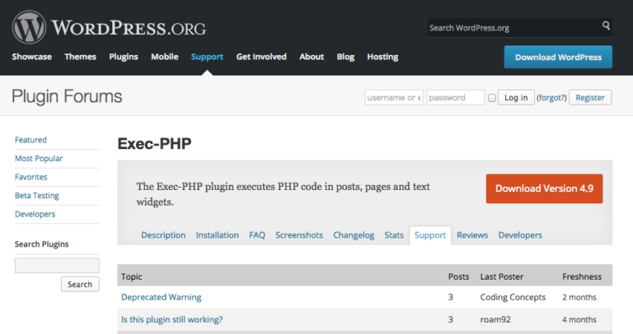Open the Most Popular sidebar link

39,158
